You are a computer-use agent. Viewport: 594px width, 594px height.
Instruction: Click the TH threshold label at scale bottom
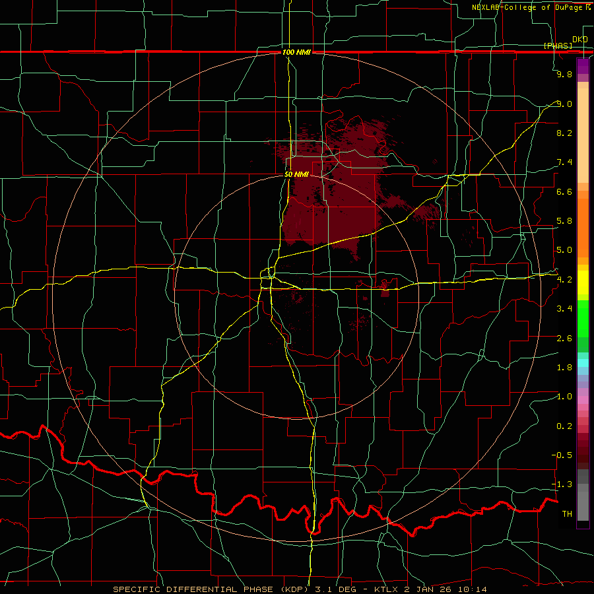567,514
